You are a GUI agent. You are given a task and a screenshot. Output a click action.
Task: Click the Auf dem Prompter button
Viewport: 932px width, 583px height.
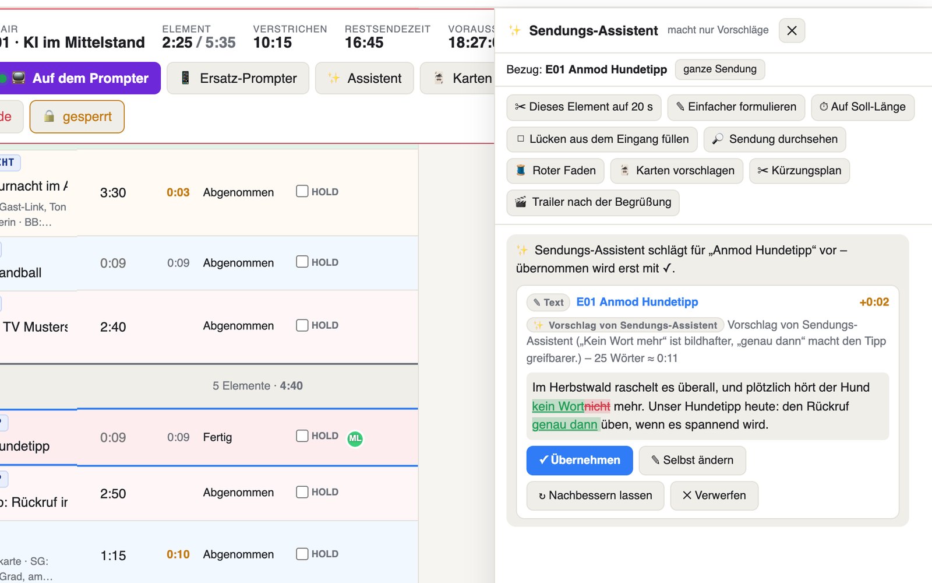[x=79, y=78]
